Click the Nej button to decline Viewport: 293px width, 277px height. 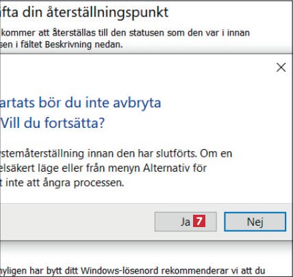tap(255, 222)
